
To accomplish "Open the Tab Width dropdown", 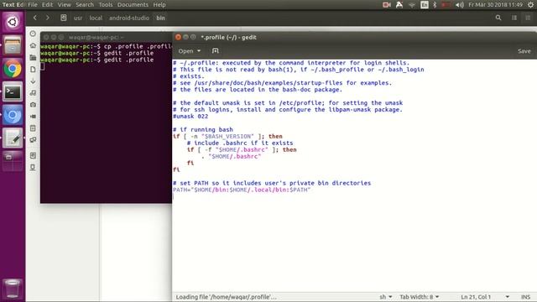I will tap(420, 297).
